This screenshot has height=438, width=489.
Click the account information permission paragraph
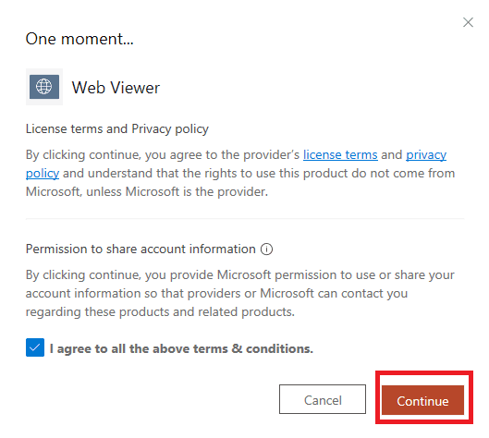point(240,293)
